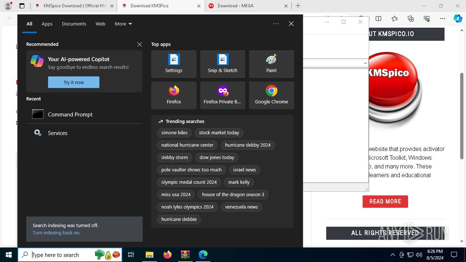Click Turn indexing back on link
The height and width of the screenshot is (262, 466).
coord(56,233)
